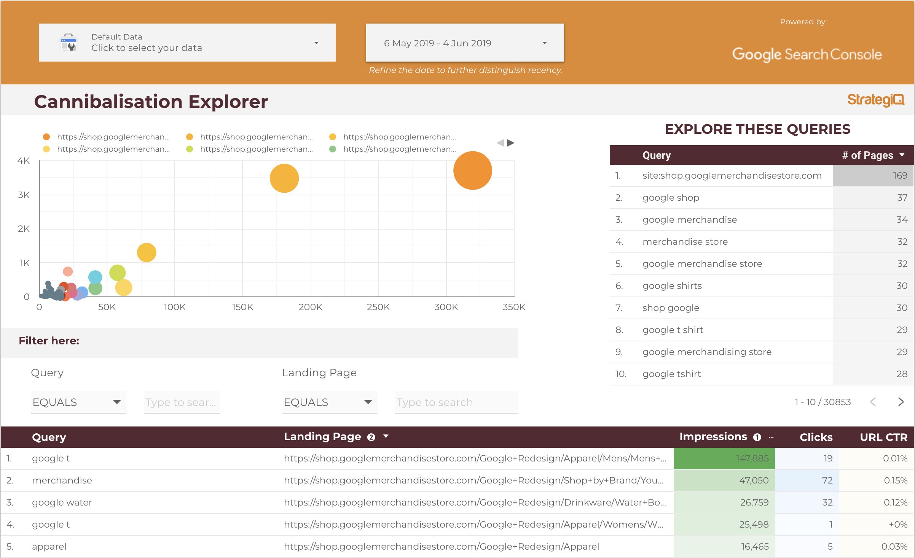The width and height of the screenshot is (915, 558).
Task: Click the cyan bubble in scatter chart
Action: click(95, 277)
